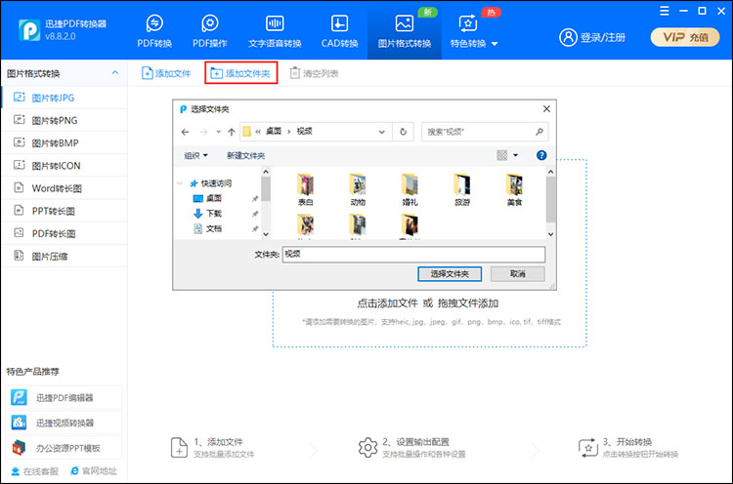Select 桌面 in the navigation tree
The height and width of the screenshot is (484, 733).
coord(207,198)
